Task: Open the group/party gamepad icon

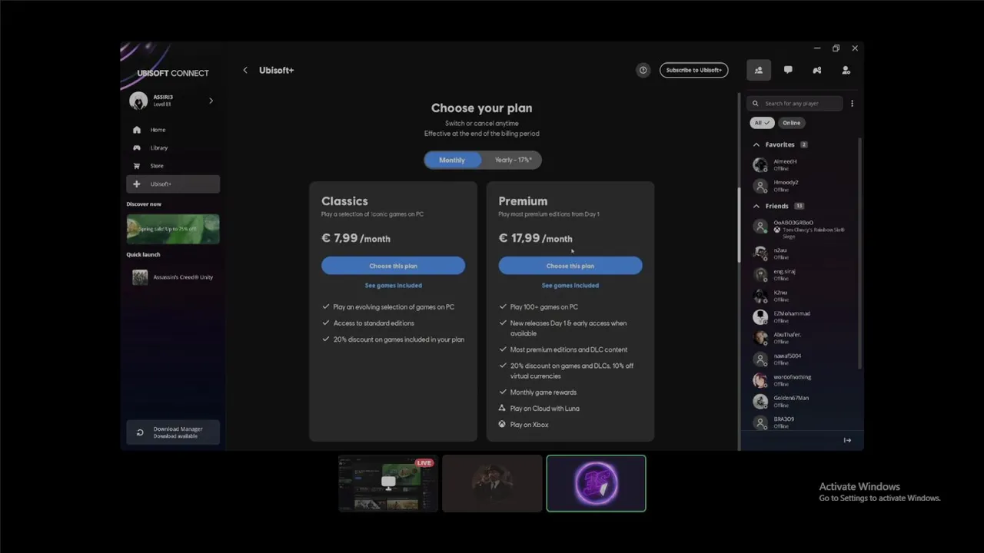Action: pos(817,70)
